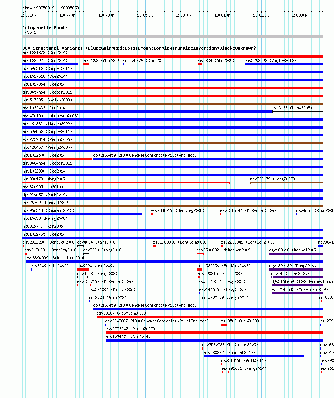Click the nsv1027518 (Coe2014) label
Image resolution: width=334 pixels, height=398 pixels.
[45, 76]
